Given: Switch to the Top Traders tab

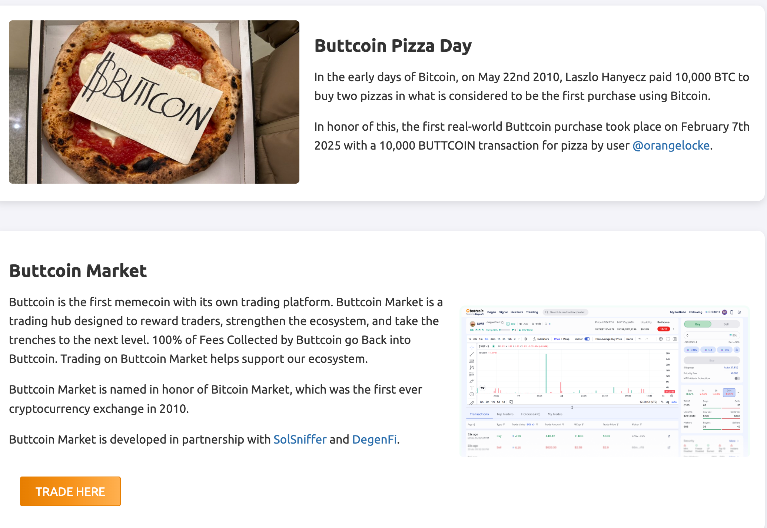Looking at the screenshot, I should pyautogui.click(x=505, y=414).
